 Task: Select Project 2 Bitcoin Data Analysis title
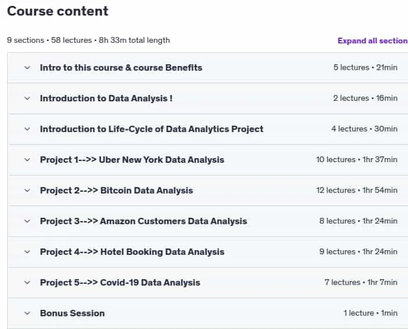point(116,191)
